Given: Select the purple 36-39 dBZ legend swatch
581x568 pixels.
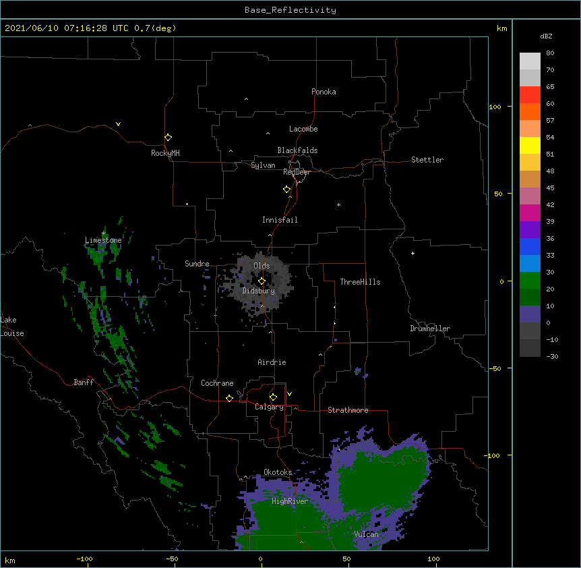Looking at the screenshot, I should tap(530, 229).
